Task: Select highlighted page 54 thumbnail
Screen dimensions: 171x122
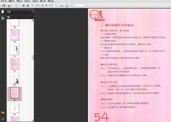Action: 15,93
